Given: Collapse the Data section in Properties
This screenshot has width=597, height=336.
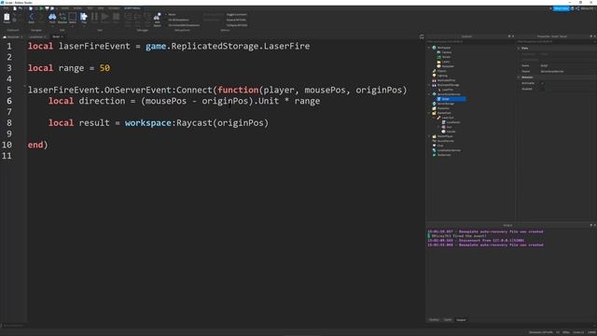Looking at the screenshot, I should point(519,49).
